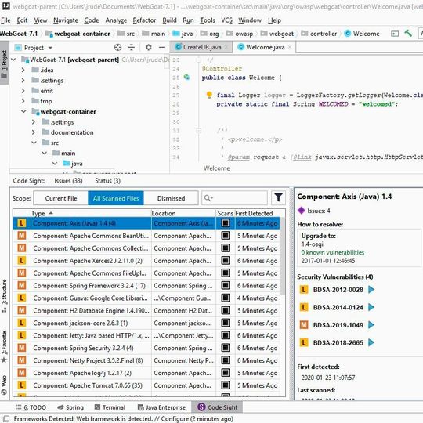This screenshot has width=423, height=423.
Task: Open the Refactor menu
Action: (144, 20)
